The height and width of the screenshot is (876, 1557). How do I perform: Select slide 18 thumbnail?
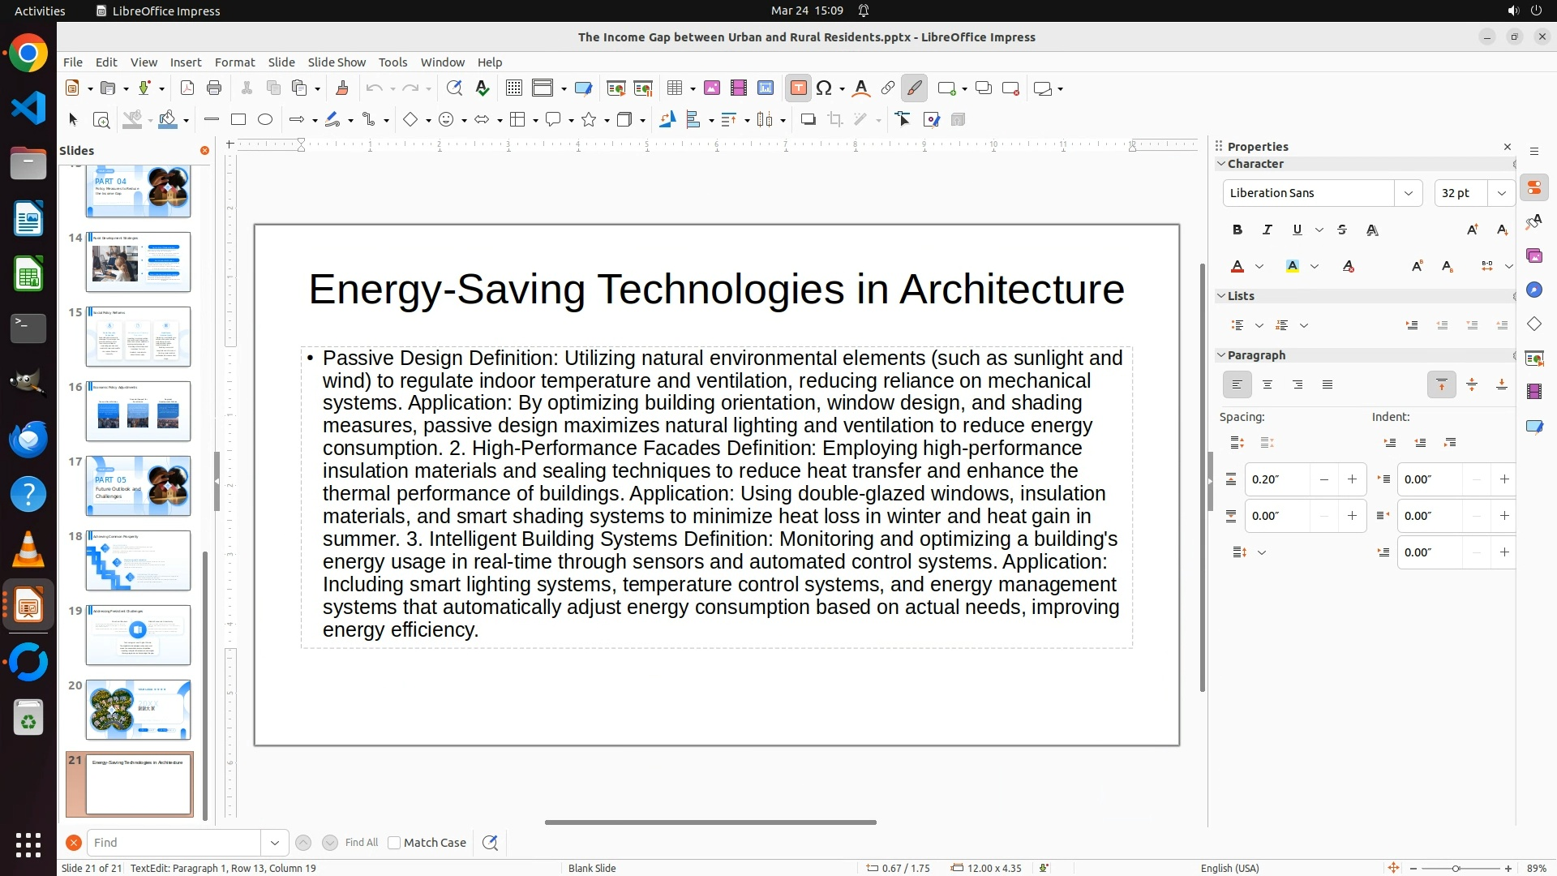pos(138,560)
